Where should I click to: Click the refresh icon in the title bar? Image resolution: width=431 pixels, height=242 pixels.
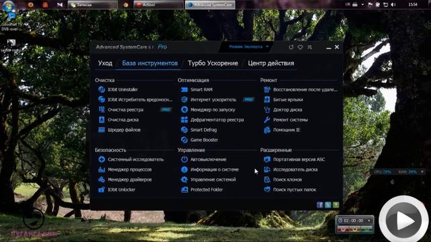(x=291, y=47)
